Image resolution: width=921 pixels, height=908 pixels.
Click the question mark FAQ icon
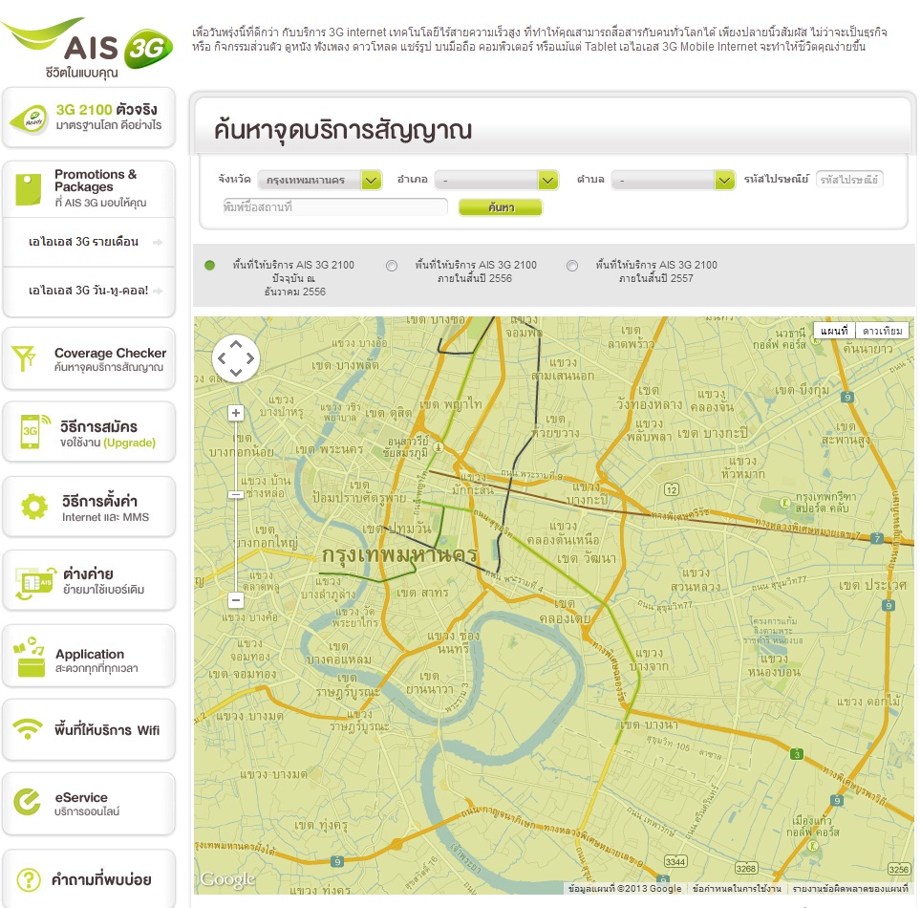pos(29,879)
